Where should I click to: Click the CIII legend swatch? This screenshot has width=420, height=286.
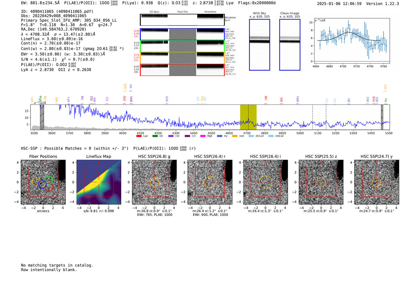coord(187,136)
